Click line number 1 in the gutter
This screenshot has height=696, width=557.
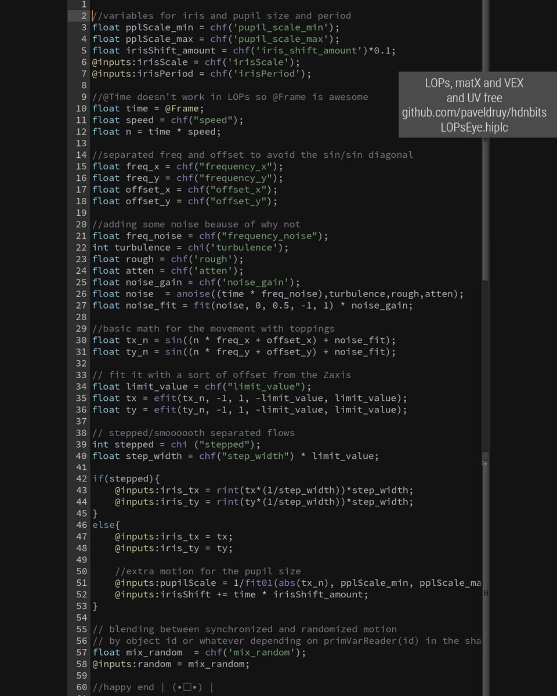point(84,4)
